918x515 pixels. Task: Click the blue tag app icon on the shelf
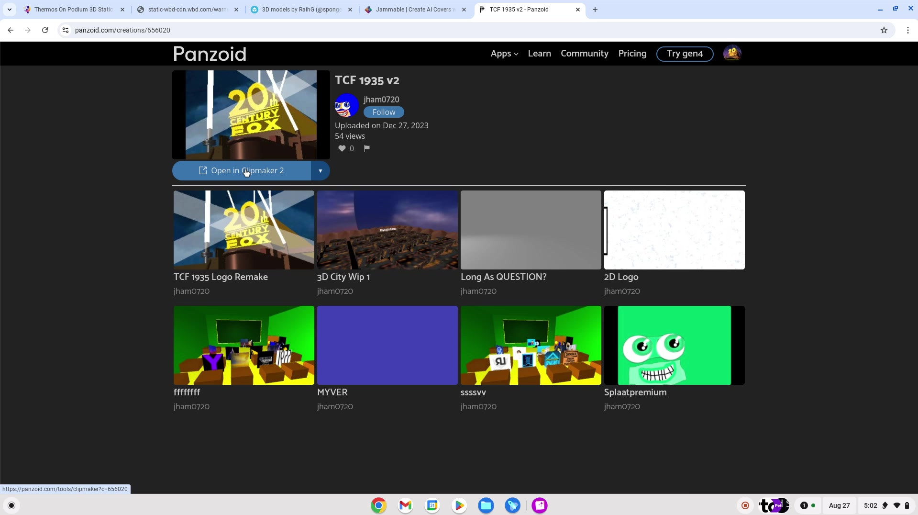point(512,505)
